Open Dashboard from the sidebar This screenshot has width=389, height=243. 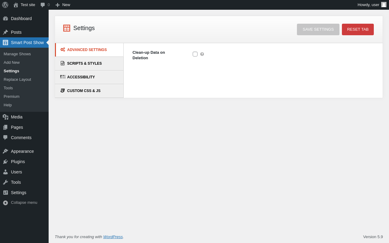pyautogui.click(x=21, y=19)
